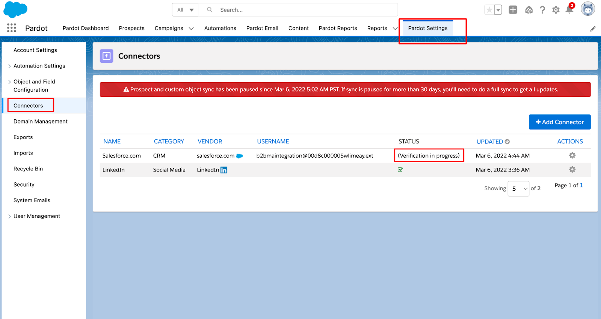Open Domain Management in sidebar
Screen dimensions: 601x319
(41, 121)
